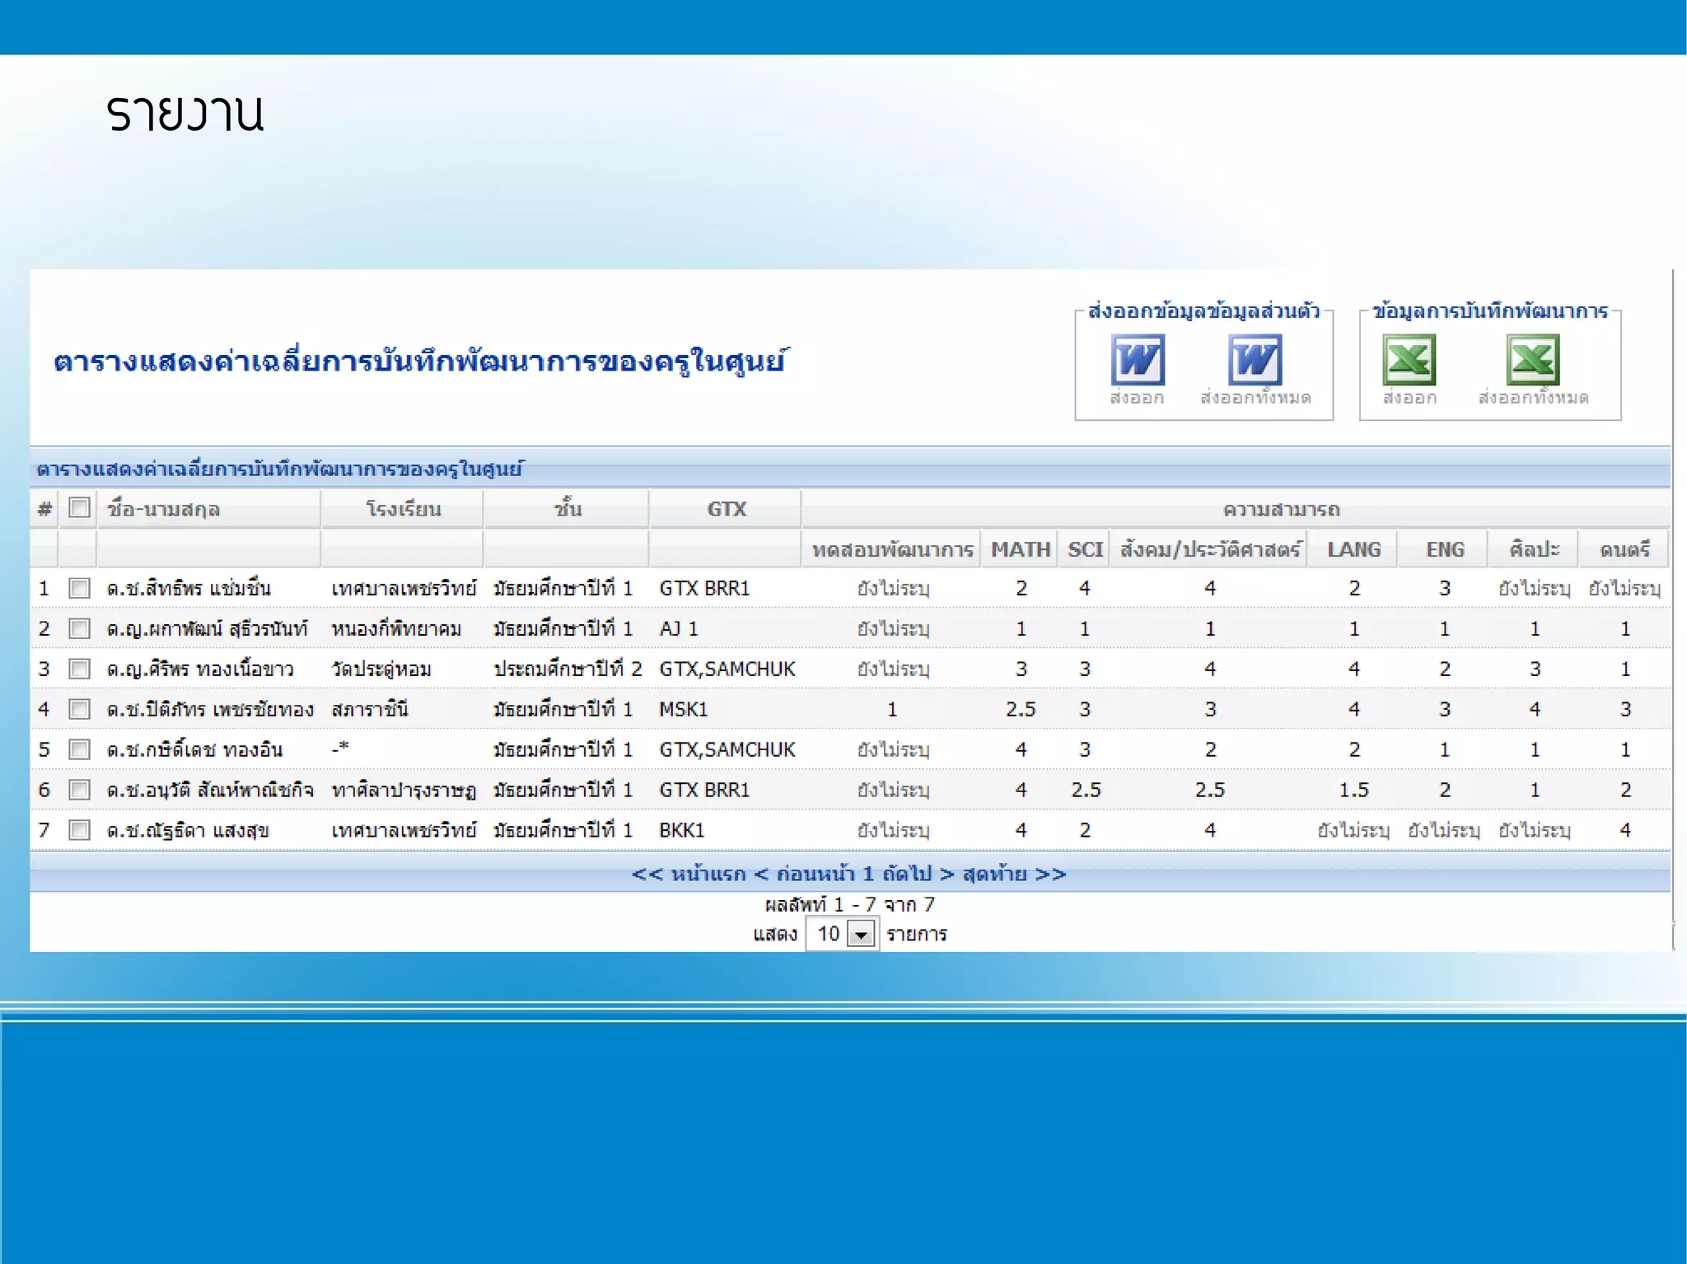
Task: Click the result count text ผลลัพท์ 1 - 7 จาก 7
Action: tap(849, 904)
